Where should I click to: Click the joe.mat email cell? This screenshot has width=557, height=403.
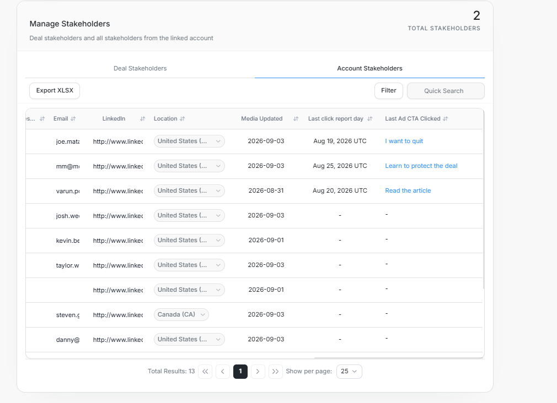tap(68, 141)
